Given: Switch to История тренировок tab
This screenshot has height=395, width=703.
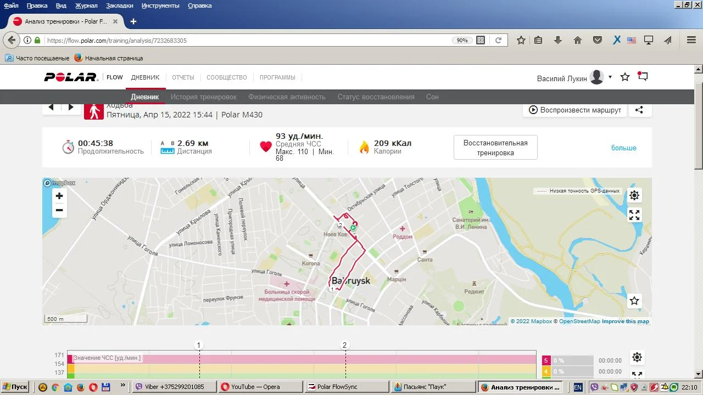Looking at the screenshot, I should tap(203, 97).
